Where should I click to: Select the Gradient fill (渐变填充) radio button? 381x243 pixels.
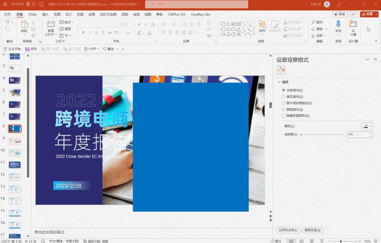(284, 96)
